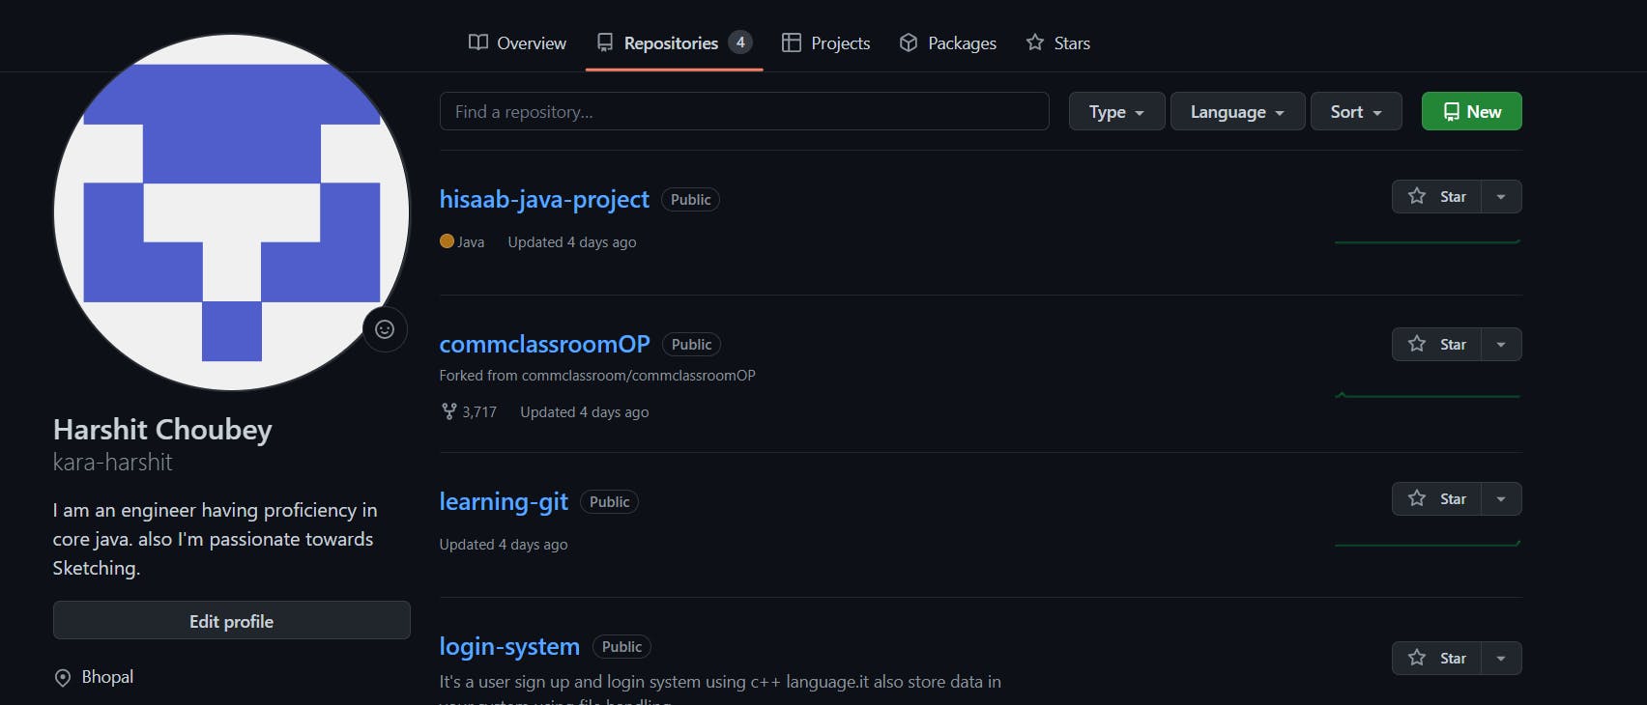Click the repo icon inside New button

tap(1452, 112)
